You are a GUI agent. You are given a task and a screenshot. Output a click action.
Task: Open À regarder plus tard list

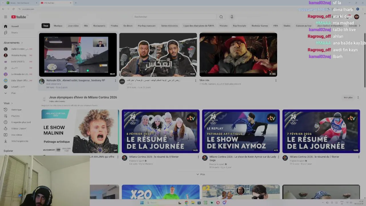[x=19, y=122]
